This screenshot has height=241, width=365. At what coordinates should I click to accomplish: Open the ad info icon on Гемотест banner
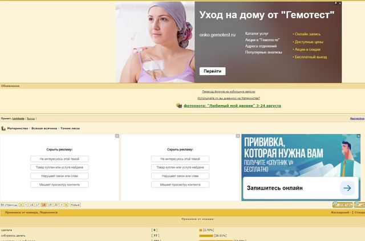336,3
